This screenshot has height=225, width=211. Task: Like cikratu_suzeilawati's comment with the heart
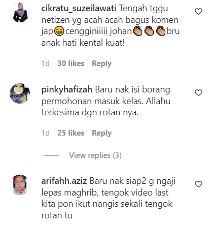[x=198, y=12]
